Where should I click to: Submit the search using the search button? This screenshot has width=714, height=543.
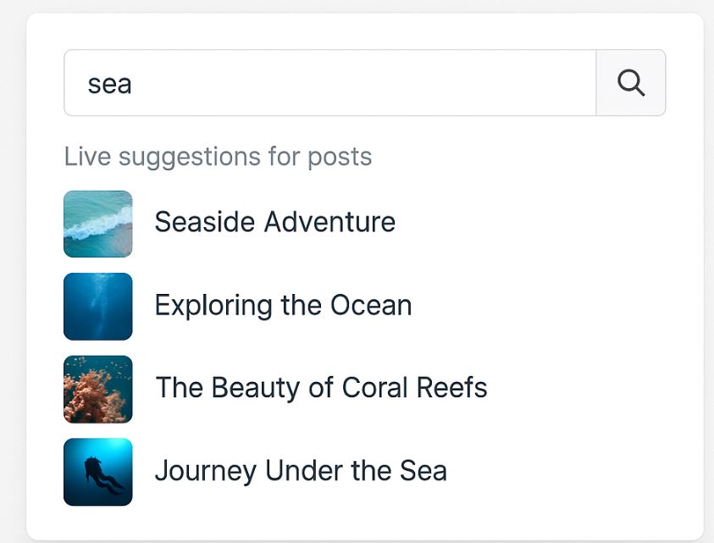point(631,83)
